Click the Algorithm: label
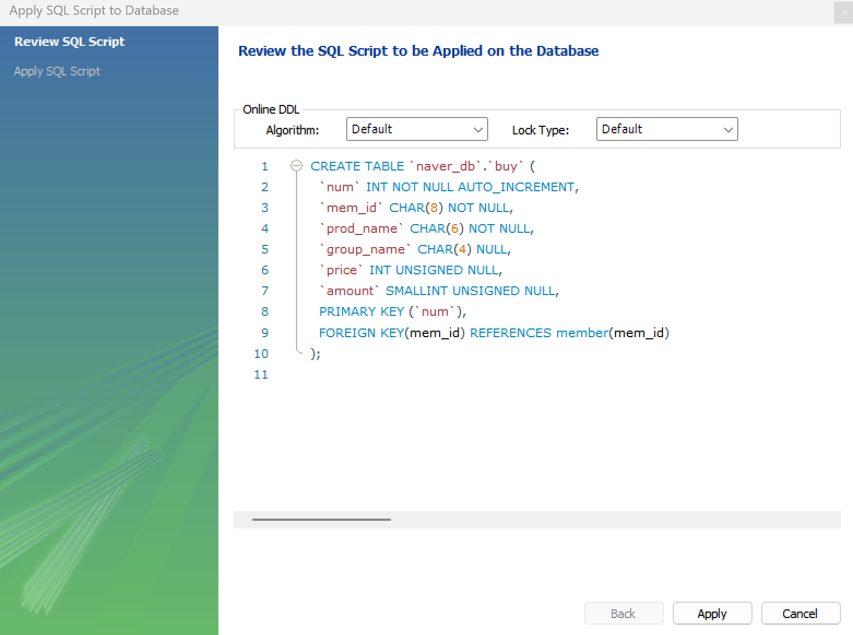This screenshot has width=853, height=635. [292, 130]
